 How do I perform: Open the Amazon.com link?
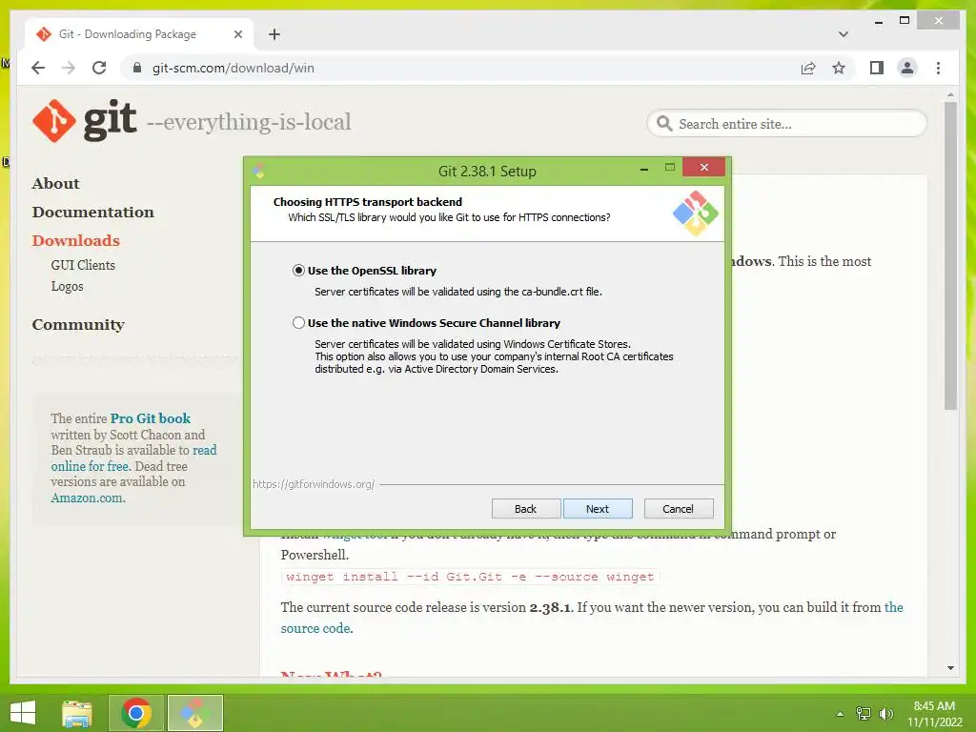click(87, 498)
